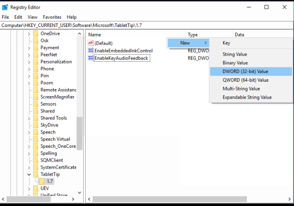Viewport: 294px width, 206px height.
Task: Click the TabletTip folder icon
Action: (x=35, y=174)
